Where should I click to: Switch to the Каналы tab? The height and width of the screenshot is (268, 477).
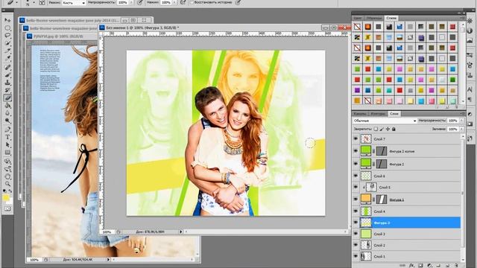360,114
